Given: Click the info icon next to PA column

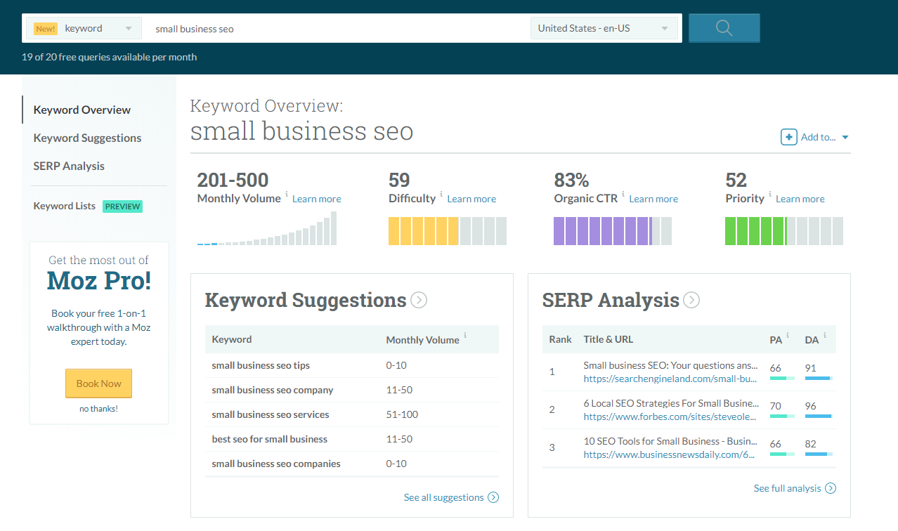Looking at the screenshot, I should [788, 336].
